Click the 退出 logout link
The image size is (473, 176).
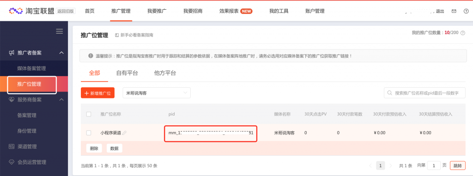click(440, 11)
